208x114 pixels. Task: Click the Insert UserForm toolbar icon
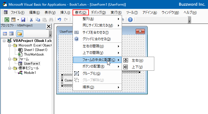coord(13,20)
